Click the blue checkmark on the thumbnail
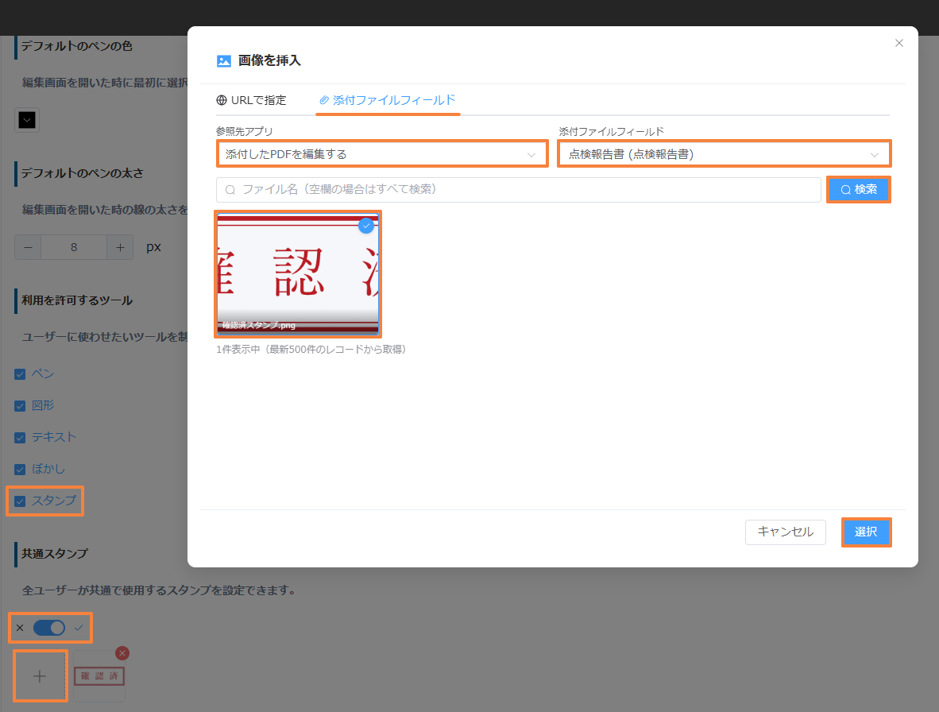This screenshot has height=712, width=939. click(x=366, y=226)
